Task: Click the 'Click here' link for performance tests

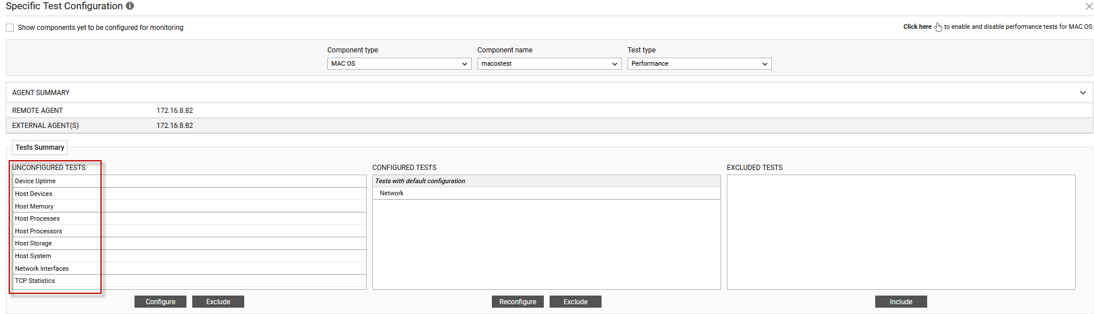Action: pos(917,27)
